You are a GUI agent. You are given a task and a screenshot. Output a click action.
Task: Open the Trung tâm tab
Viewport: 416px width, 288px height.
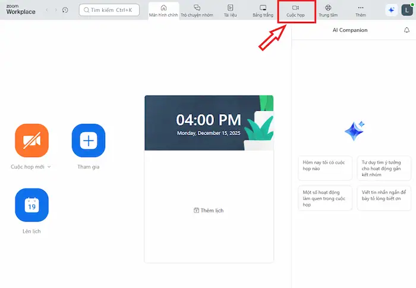tap(328, 10)
